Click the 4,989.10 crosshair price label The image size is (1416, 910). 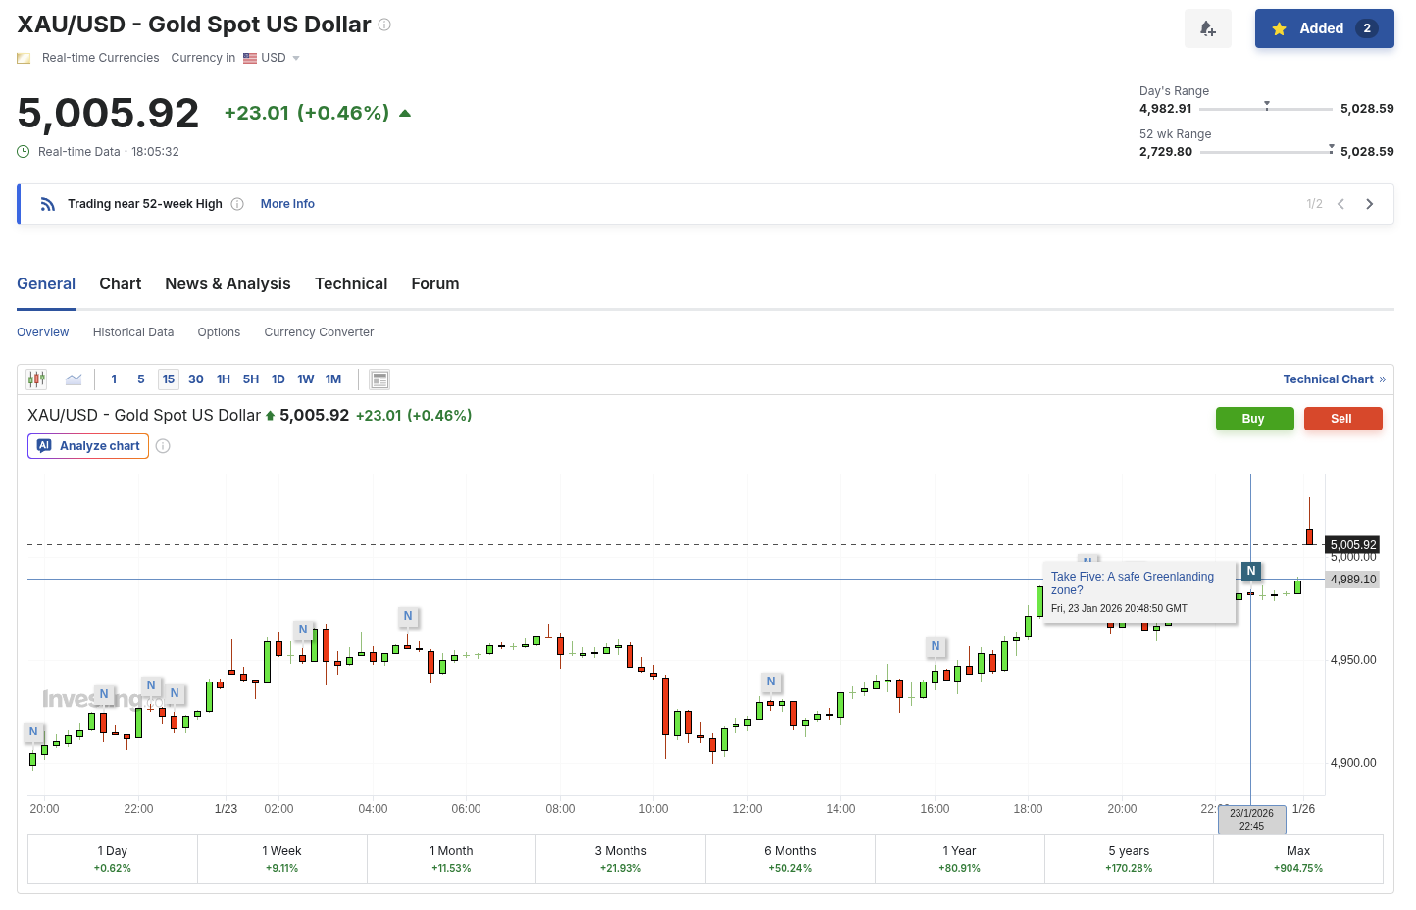[x=1353, y=580]
